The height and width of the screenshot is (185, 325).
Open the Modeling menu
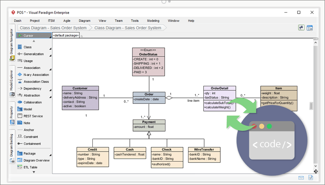(x=153, y=21)
